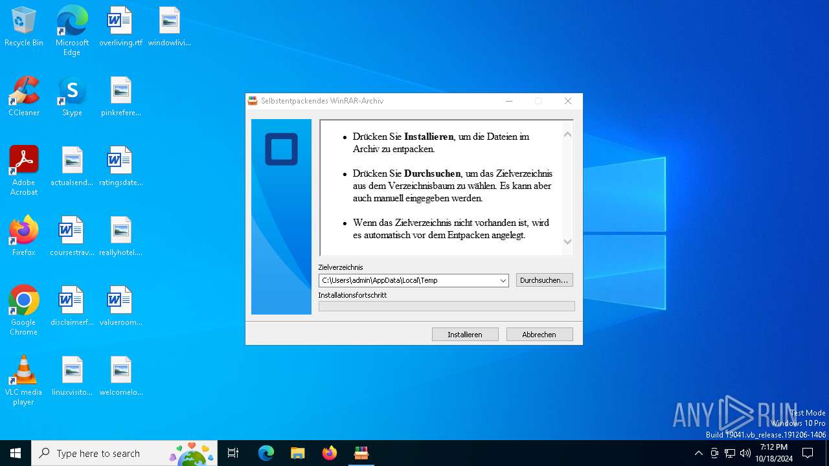The width and height of the screenshot is (829, 466).
Task: Open File Explorer from the taskbar
Action: pyautogui.click(x=298, y=453)
